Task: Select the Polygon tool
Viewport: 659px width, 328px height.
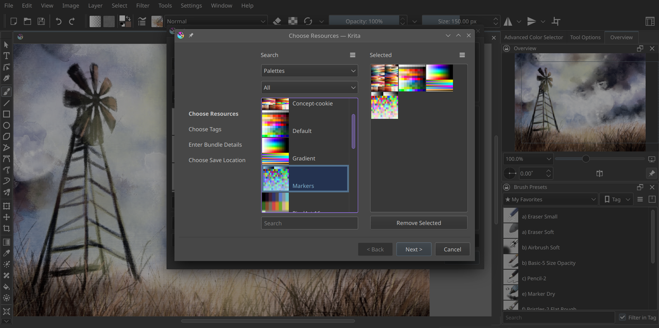Action: [6, 136]
